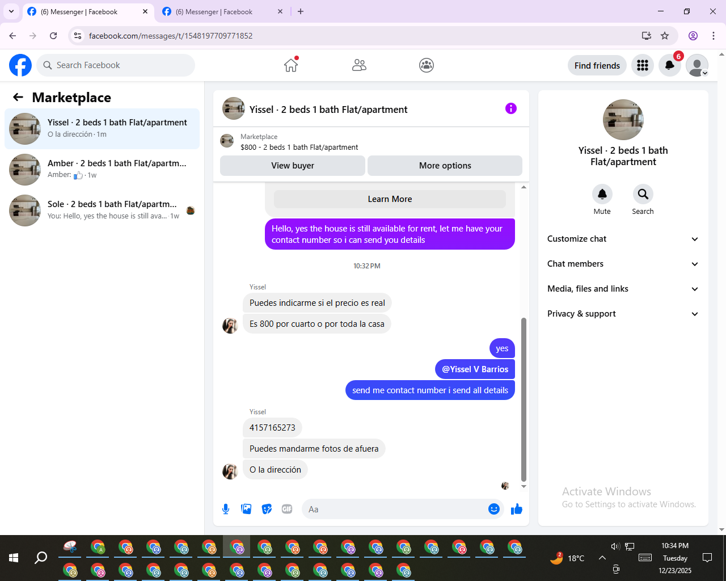The height and width of the screenshot is (581, 726).
Task: Expand Media, files and links section
Action: pyautogui.click(x=623, y=289)
